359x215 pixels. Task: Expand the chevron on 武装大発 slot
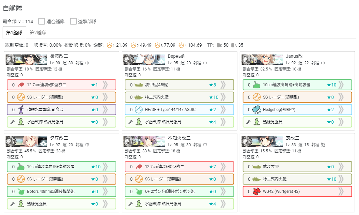click(x=341, y=167)
